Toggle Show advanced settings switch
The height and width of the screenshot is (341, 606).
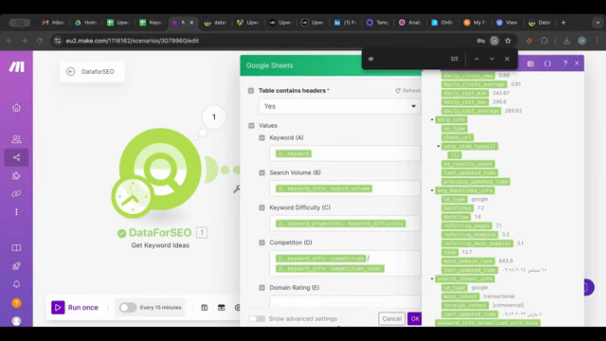tap(257, 319)
